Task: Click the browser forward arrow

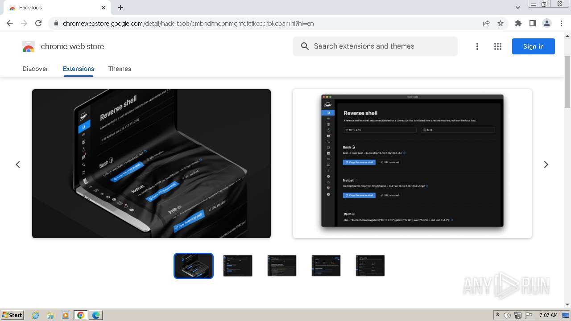Action: 24,24
